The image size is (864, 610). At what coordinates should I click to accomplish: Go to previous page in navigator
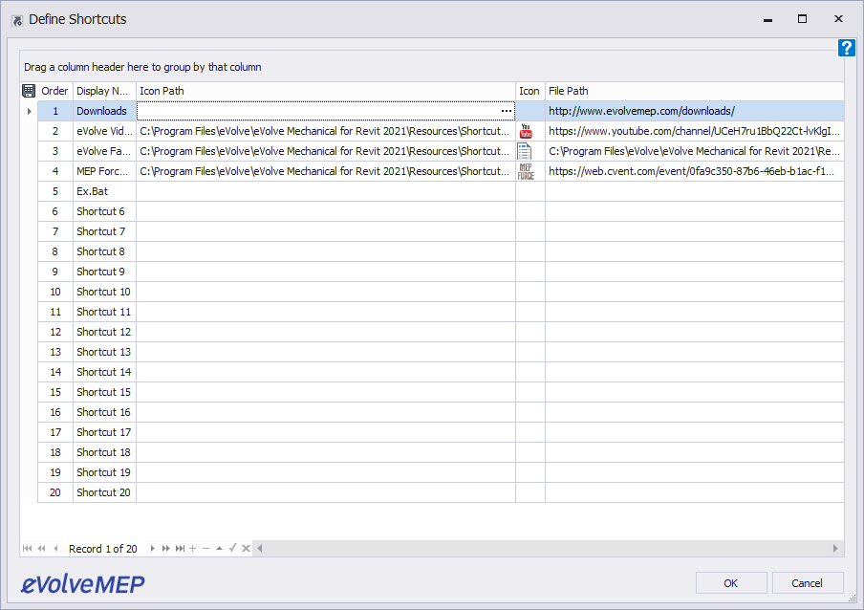[x=41, y=548]
